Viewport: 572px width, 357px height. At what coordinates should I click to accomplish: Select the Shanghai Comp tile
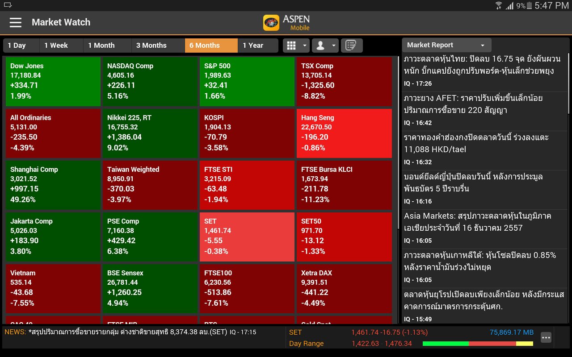[53, 185]
